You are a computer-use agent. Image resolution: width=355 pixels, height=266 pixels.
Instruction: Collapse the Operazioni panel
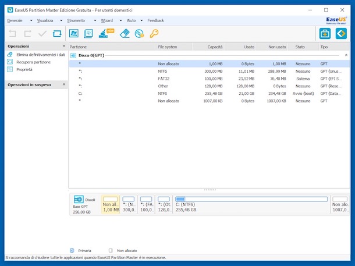point(64,46)
